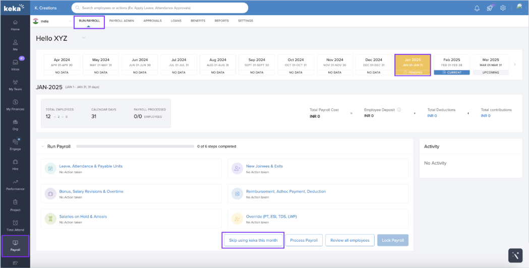529x268 pixels.
Task: Click the employee search input field
Action: tap(161, 8)
